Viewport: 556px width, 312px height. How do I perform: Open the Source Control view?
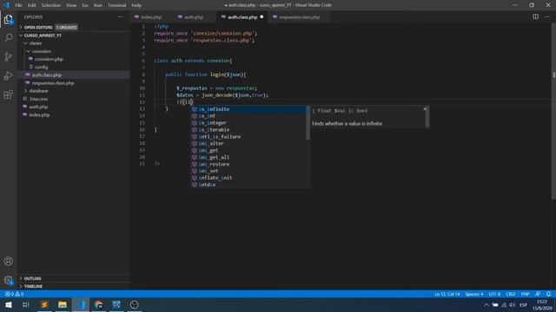tap(8, 56)
